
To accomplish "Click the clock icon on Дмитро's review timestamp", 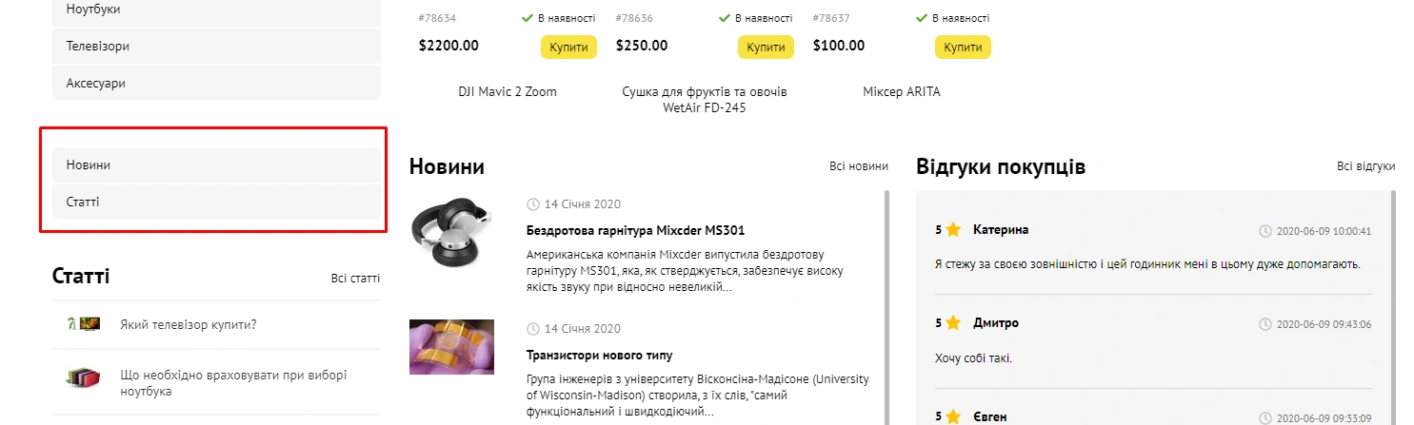I will click(x=1265, y=324).
